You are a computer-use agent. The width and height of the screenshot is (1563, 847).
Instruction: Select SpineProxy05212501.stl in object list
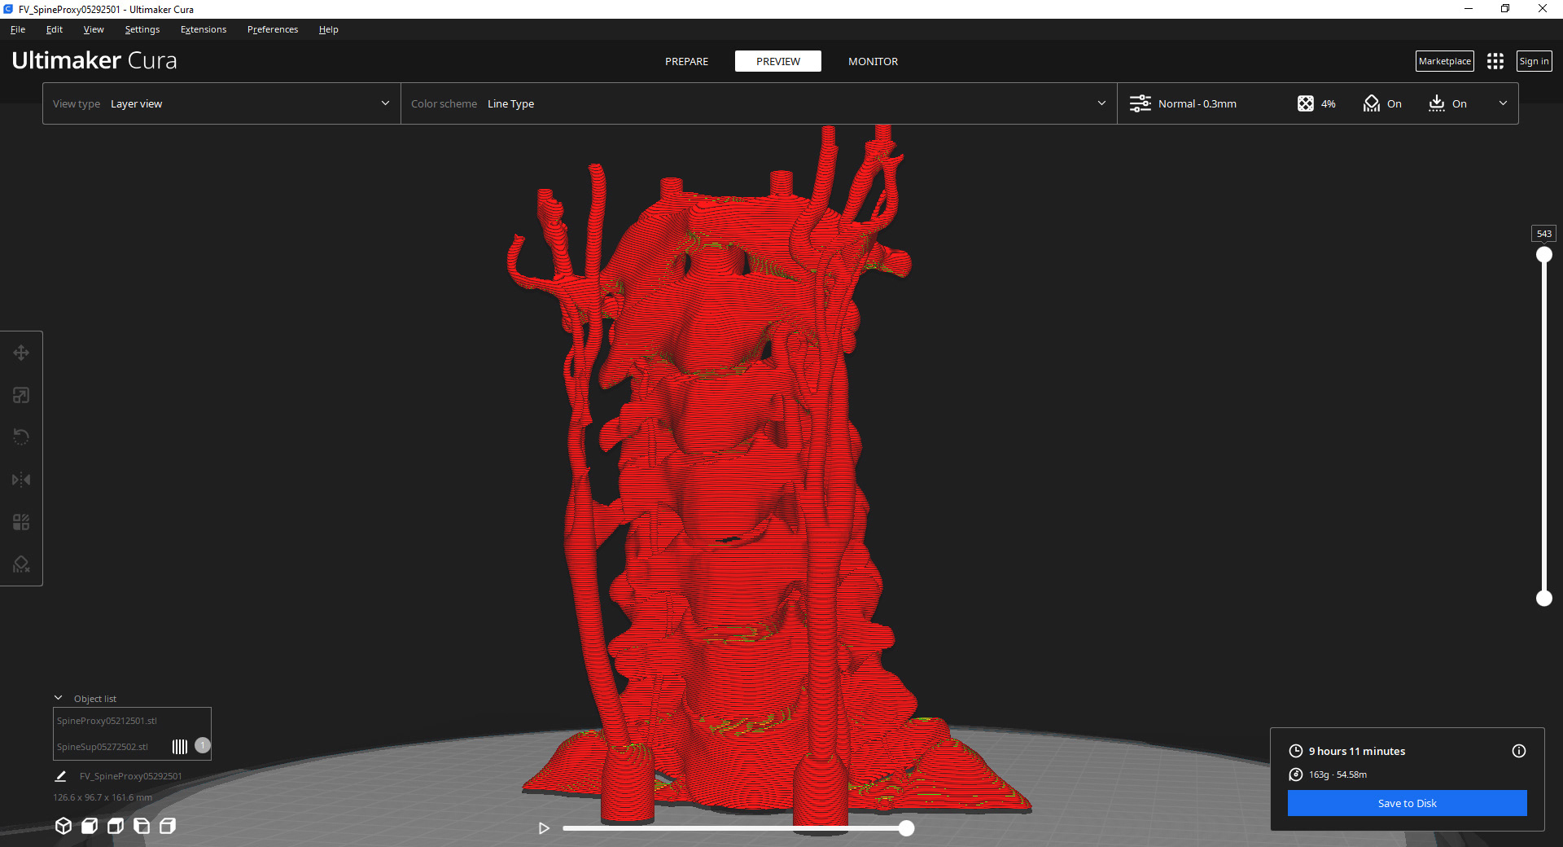pyautogui.click(x=107, y=721)
